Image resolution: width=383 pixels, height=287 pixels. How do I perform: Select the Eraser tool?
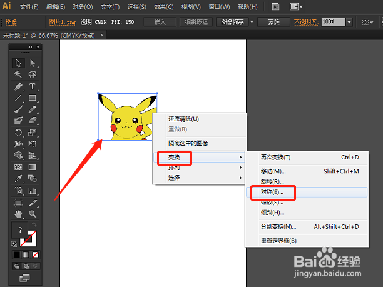click(x=33, y=120)
